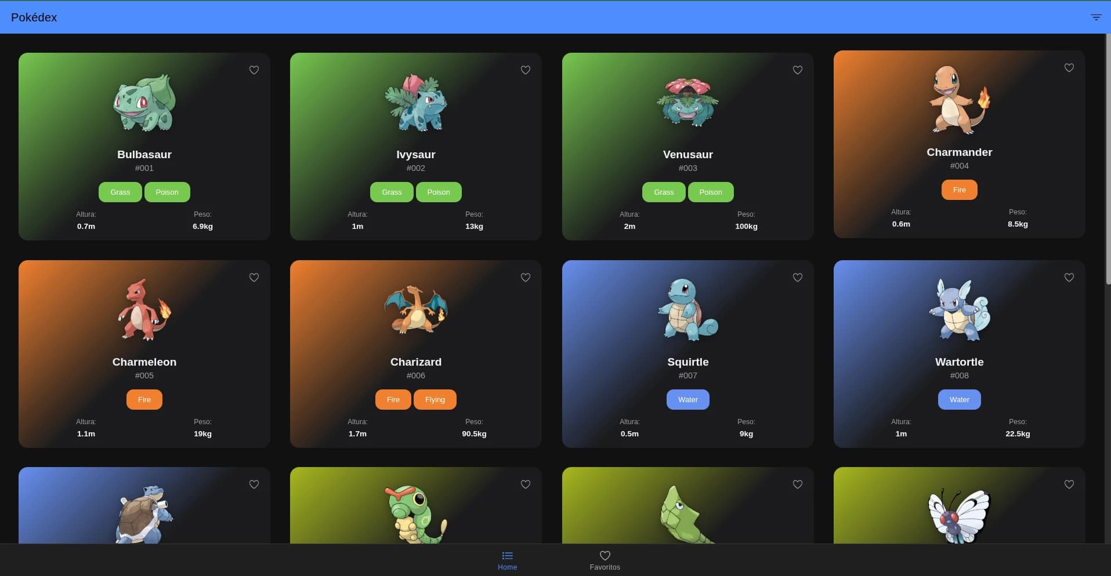Click the heart icon on Squirtle's card

point(797,277)
